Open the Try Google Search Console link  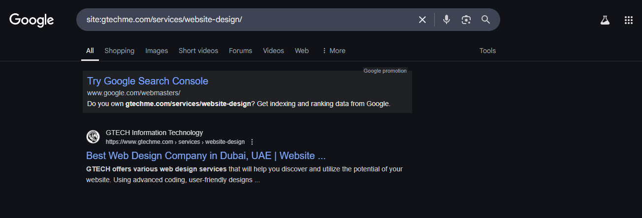coord(148,81)
